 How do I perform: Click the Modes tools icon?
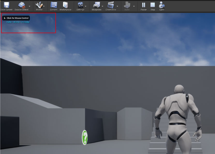coord(39,5)
